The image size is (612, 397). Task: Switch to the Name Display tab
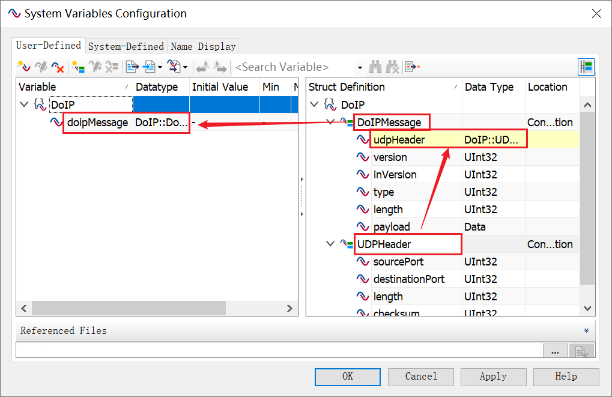pyautogui.click(x=203, y=46)
